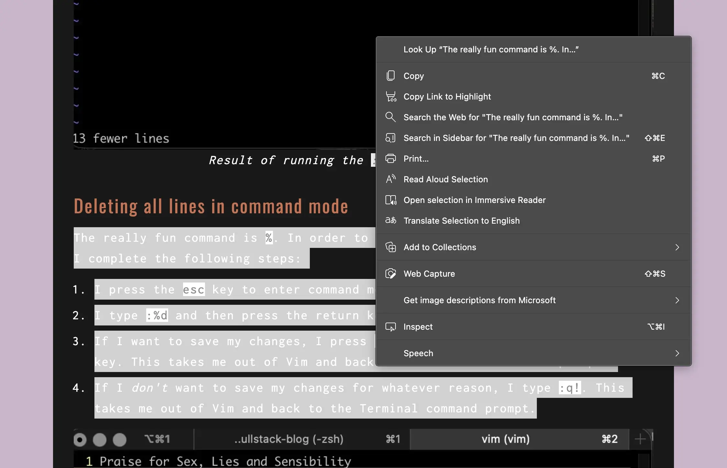Click the highlighted % command text
The image size is (727, 468).
[x=269, y=238]
